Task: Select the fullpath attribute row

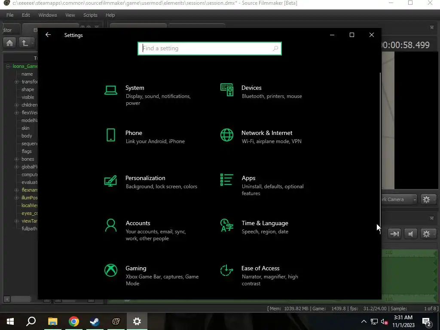Action: click(29, 229)
